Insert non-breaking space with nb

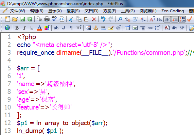[x=56, y=28]
